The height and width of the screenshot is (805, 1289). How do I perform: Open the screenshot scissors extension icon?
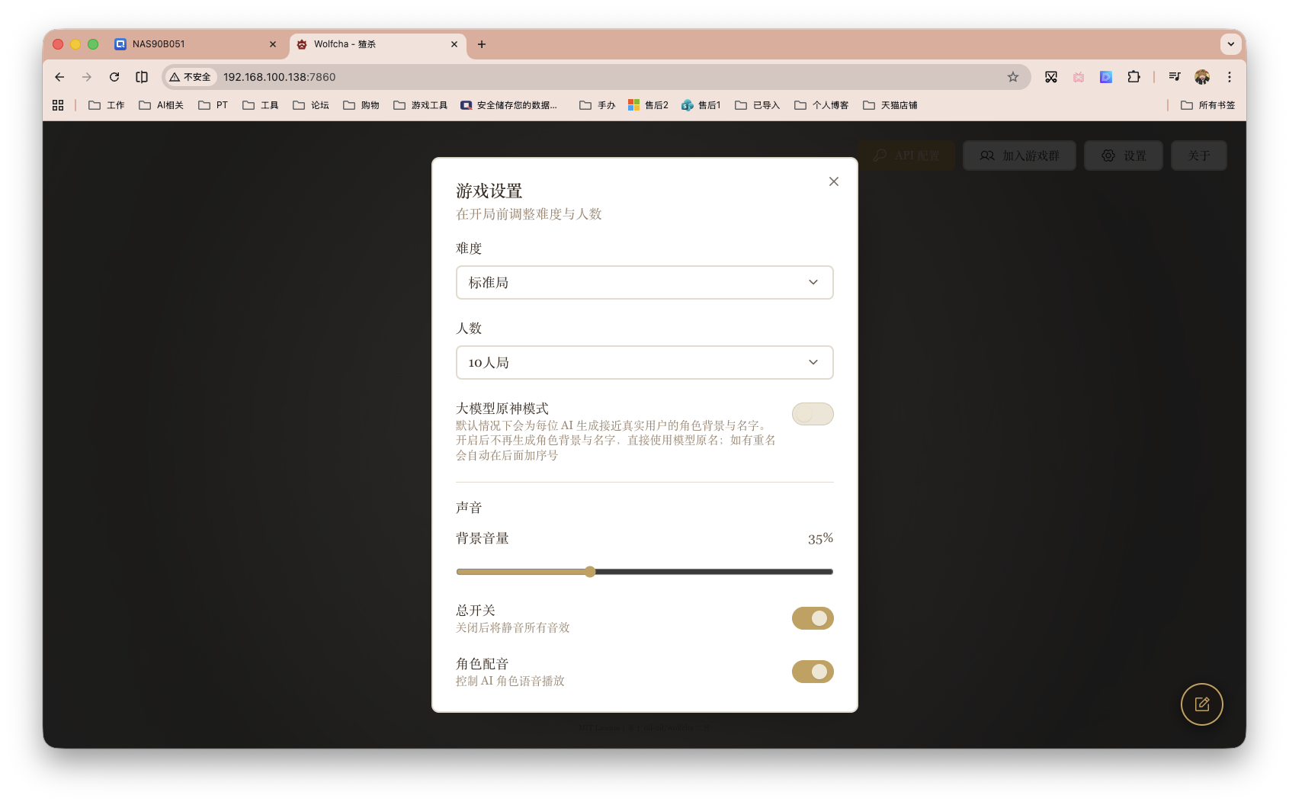click(1051, 77)
